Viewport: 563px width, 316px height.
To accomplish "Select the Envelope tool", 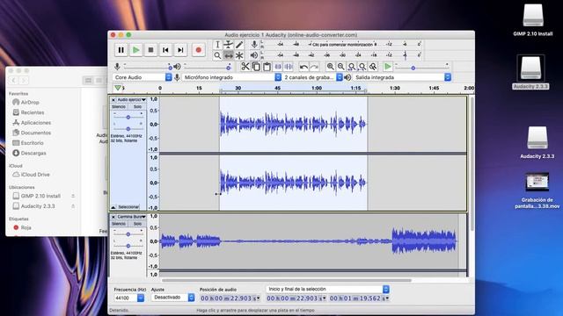I will [229, 45].
